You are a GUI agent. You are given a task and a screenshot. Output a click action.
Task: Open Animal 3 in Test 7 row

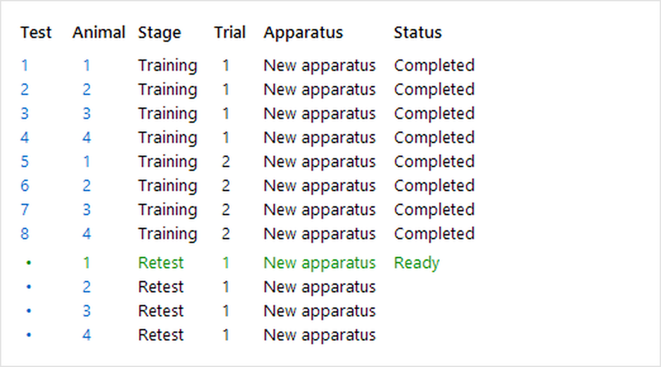(86, 209)
